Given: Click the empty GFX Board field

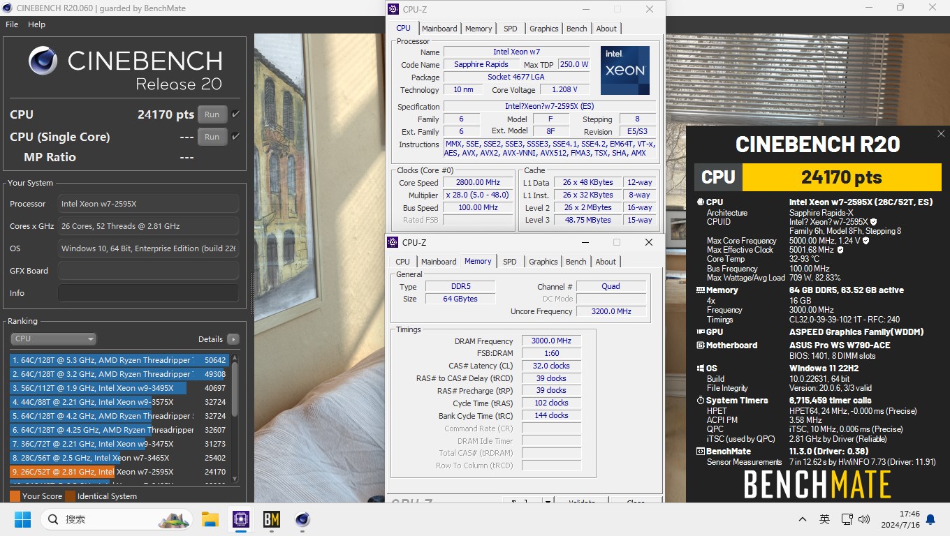Looking at the screenshot, I should point(148,271).
